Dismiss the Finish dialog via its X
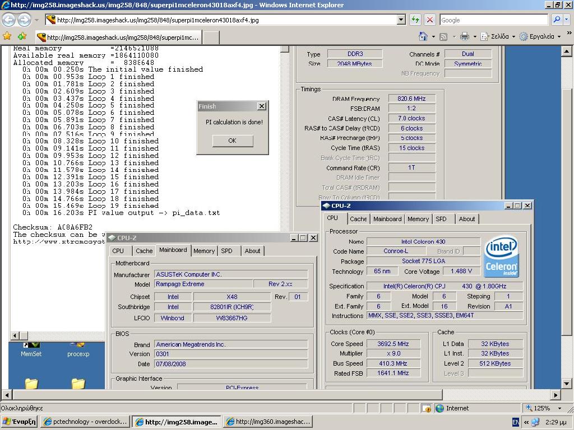574x430 pixels. tap(261, 106)
